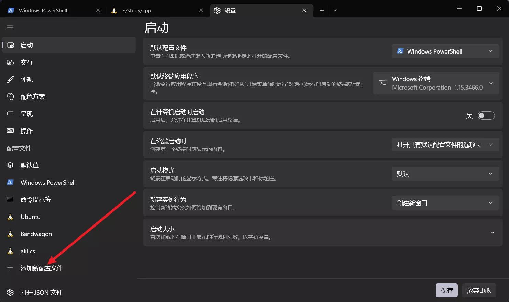Maximize the terminal window
This screenshot has height=302, width=509.
pos(479,8)
